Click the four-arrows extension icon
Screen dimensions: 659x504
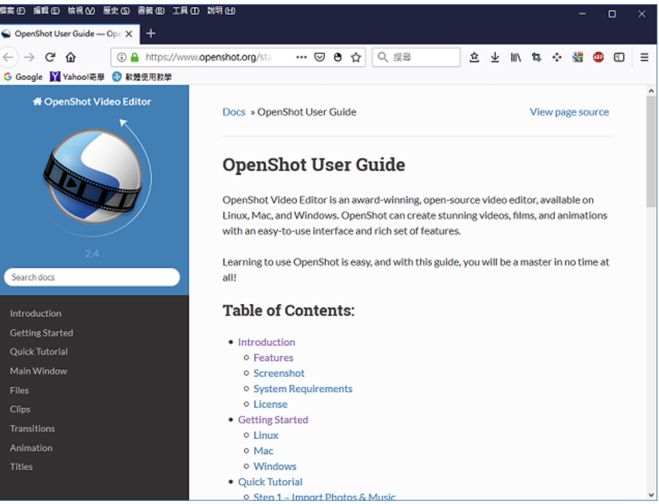coord(557,57)
